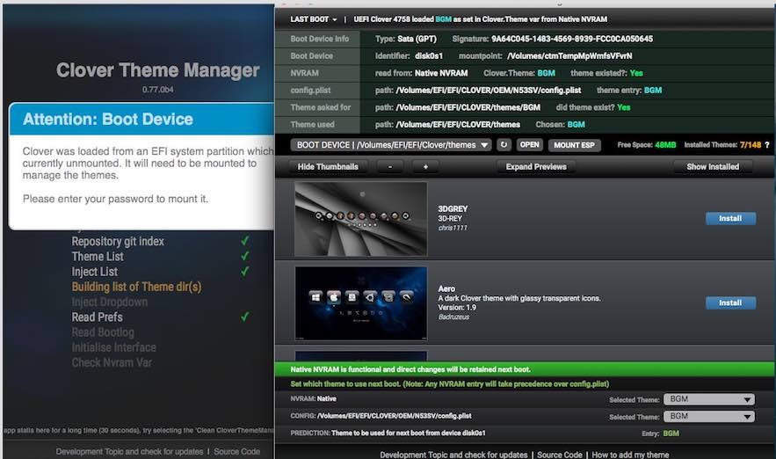Click the Native NVRAM is functional green banner

[x=525, y=369]
